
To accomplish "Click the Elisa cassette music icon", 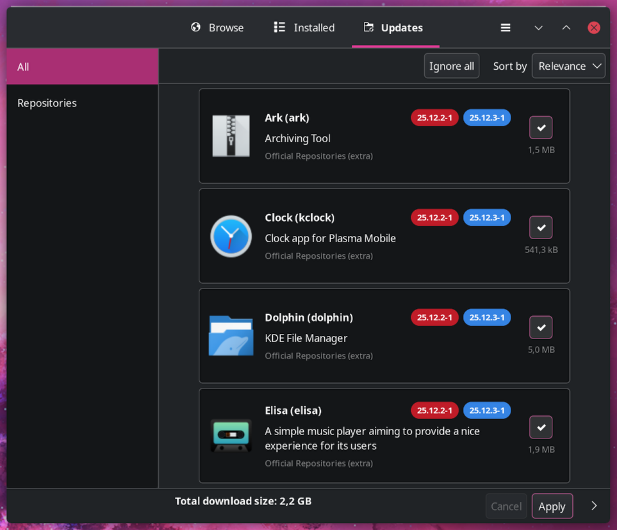I will coord(231,435).
